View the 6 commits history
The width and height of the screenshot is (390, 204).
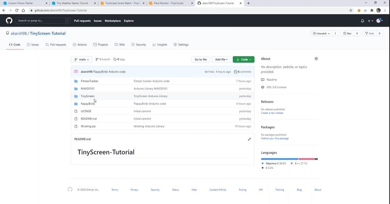243,72
